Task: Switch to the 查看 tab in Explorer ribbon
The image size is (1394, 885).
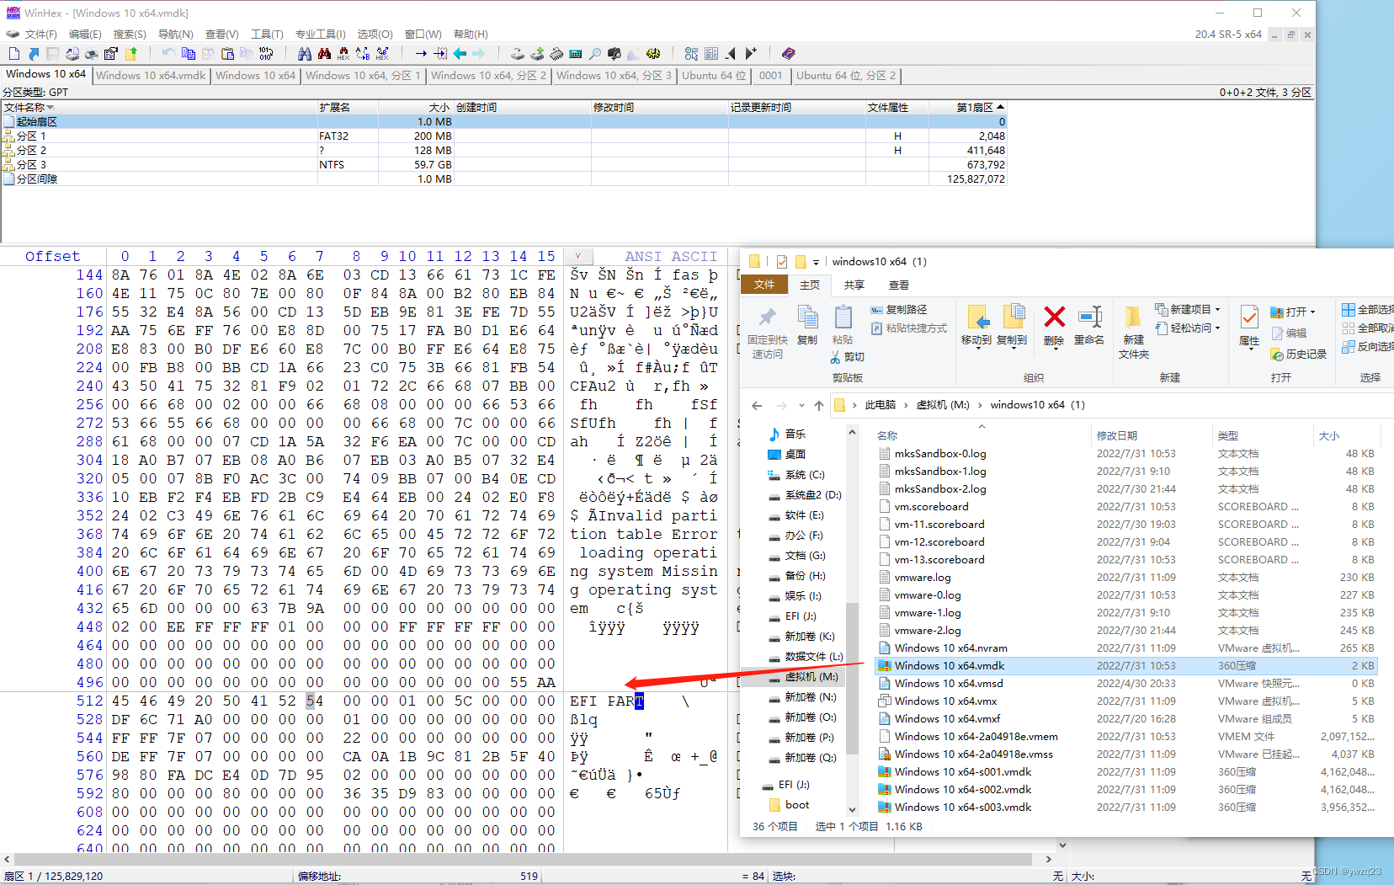Action: pos(899,285)
